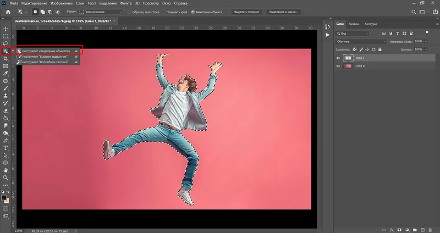Image resolution: width=440 pixels, height=233 pixels.
Task: Click the background color swatch
Action: pos(7,201)
